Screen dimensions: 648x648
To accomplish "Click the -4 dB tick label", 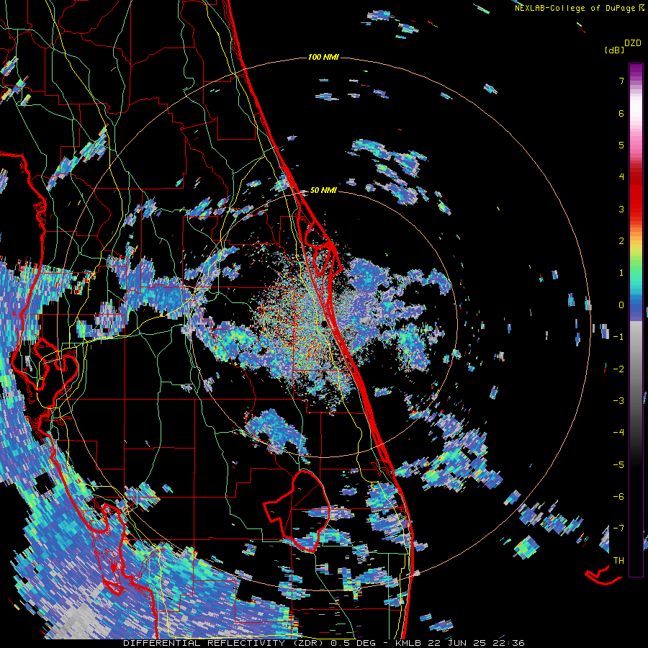I will [618, 433].
